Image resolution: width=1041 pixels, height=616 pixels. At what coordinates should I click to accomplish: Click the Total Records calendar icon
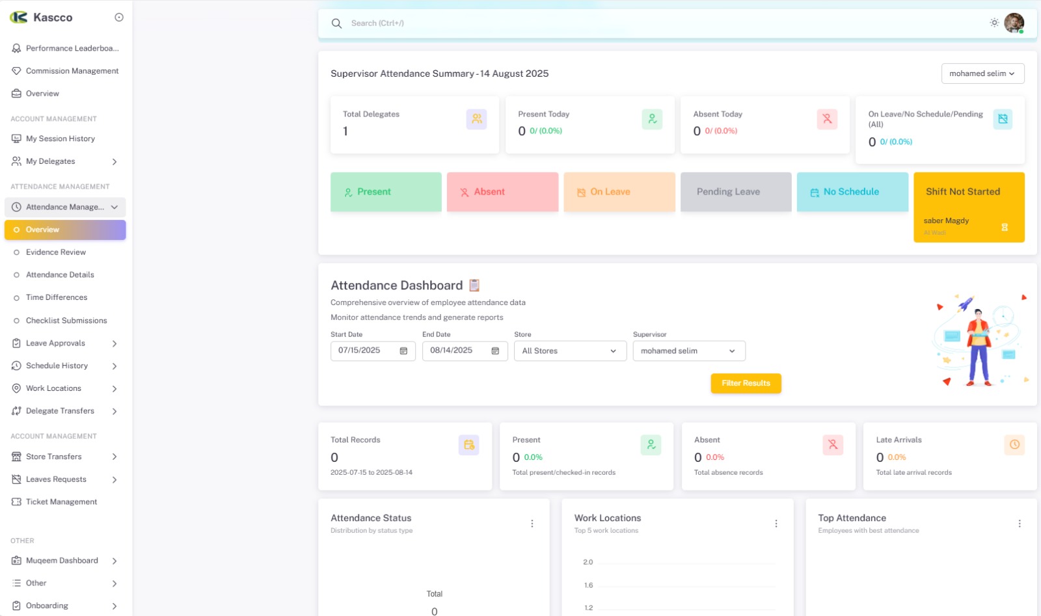468,445
